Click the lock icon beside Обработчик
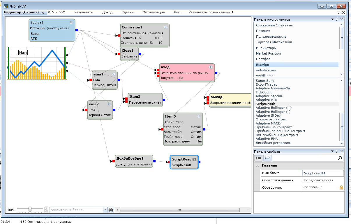This screenshot has height=224, width=351. (x=341, y=187)
